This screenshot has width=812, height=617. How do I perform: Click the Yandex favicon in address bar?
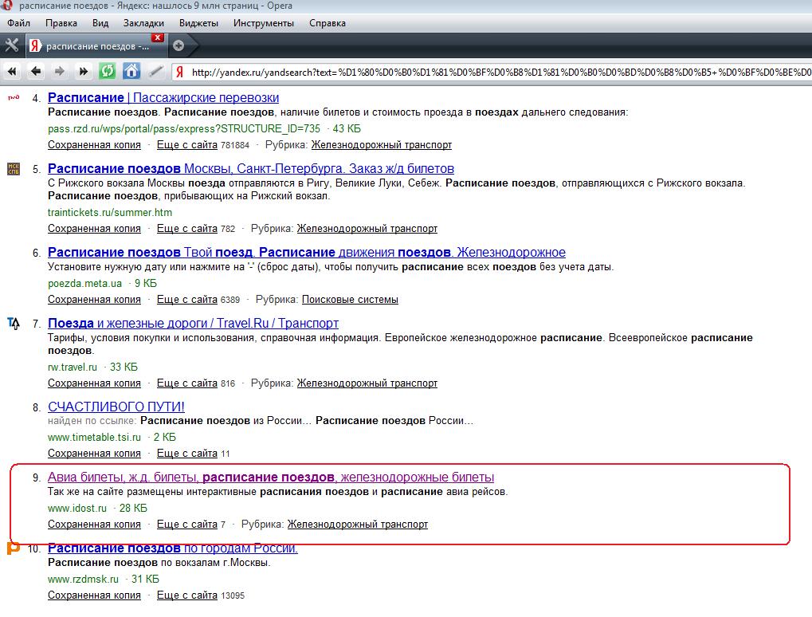click(x=180, y=72)
